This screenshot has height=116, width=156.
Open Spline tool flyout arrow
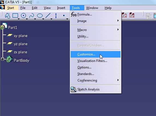point(35,19)
